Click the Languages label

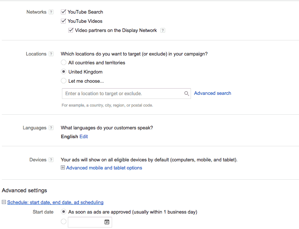[x=35, y=128]
